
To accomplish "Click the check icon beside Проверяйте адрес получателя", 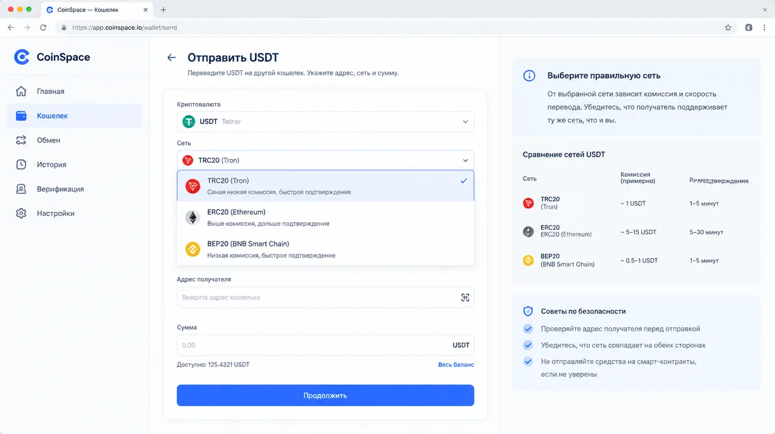I will coord(528,329).
